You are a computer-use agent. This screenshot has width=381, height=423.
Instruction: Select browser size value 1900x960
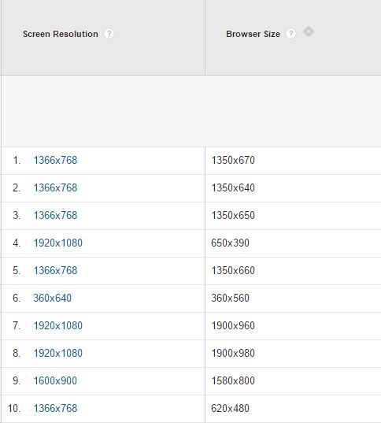(233, 325)
